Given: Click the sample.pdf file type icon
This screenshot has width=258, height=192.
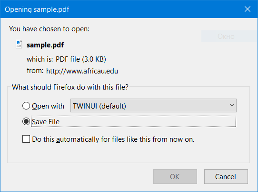Looking at the screenshot, I should tap(19, 44).
